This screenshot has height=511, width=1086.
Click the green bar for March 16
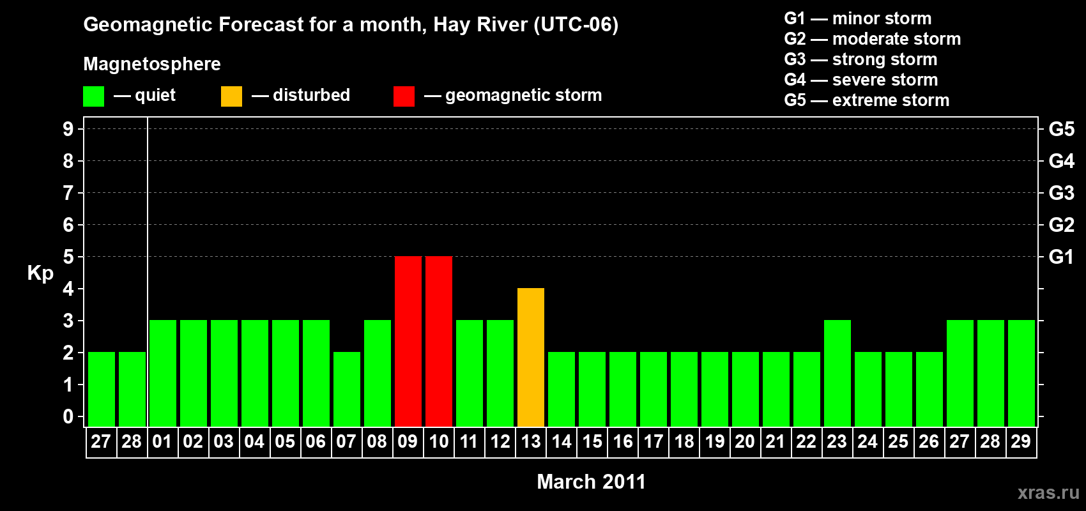coord(623,389)
